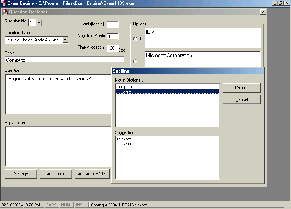Viewport: 291px width, 209px height.
Task: Click the Settings button
Action: [x=21, y=174]
